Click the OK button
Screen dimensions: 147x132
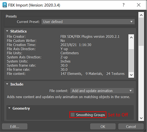pyautogui.click(x=103, y=126)
